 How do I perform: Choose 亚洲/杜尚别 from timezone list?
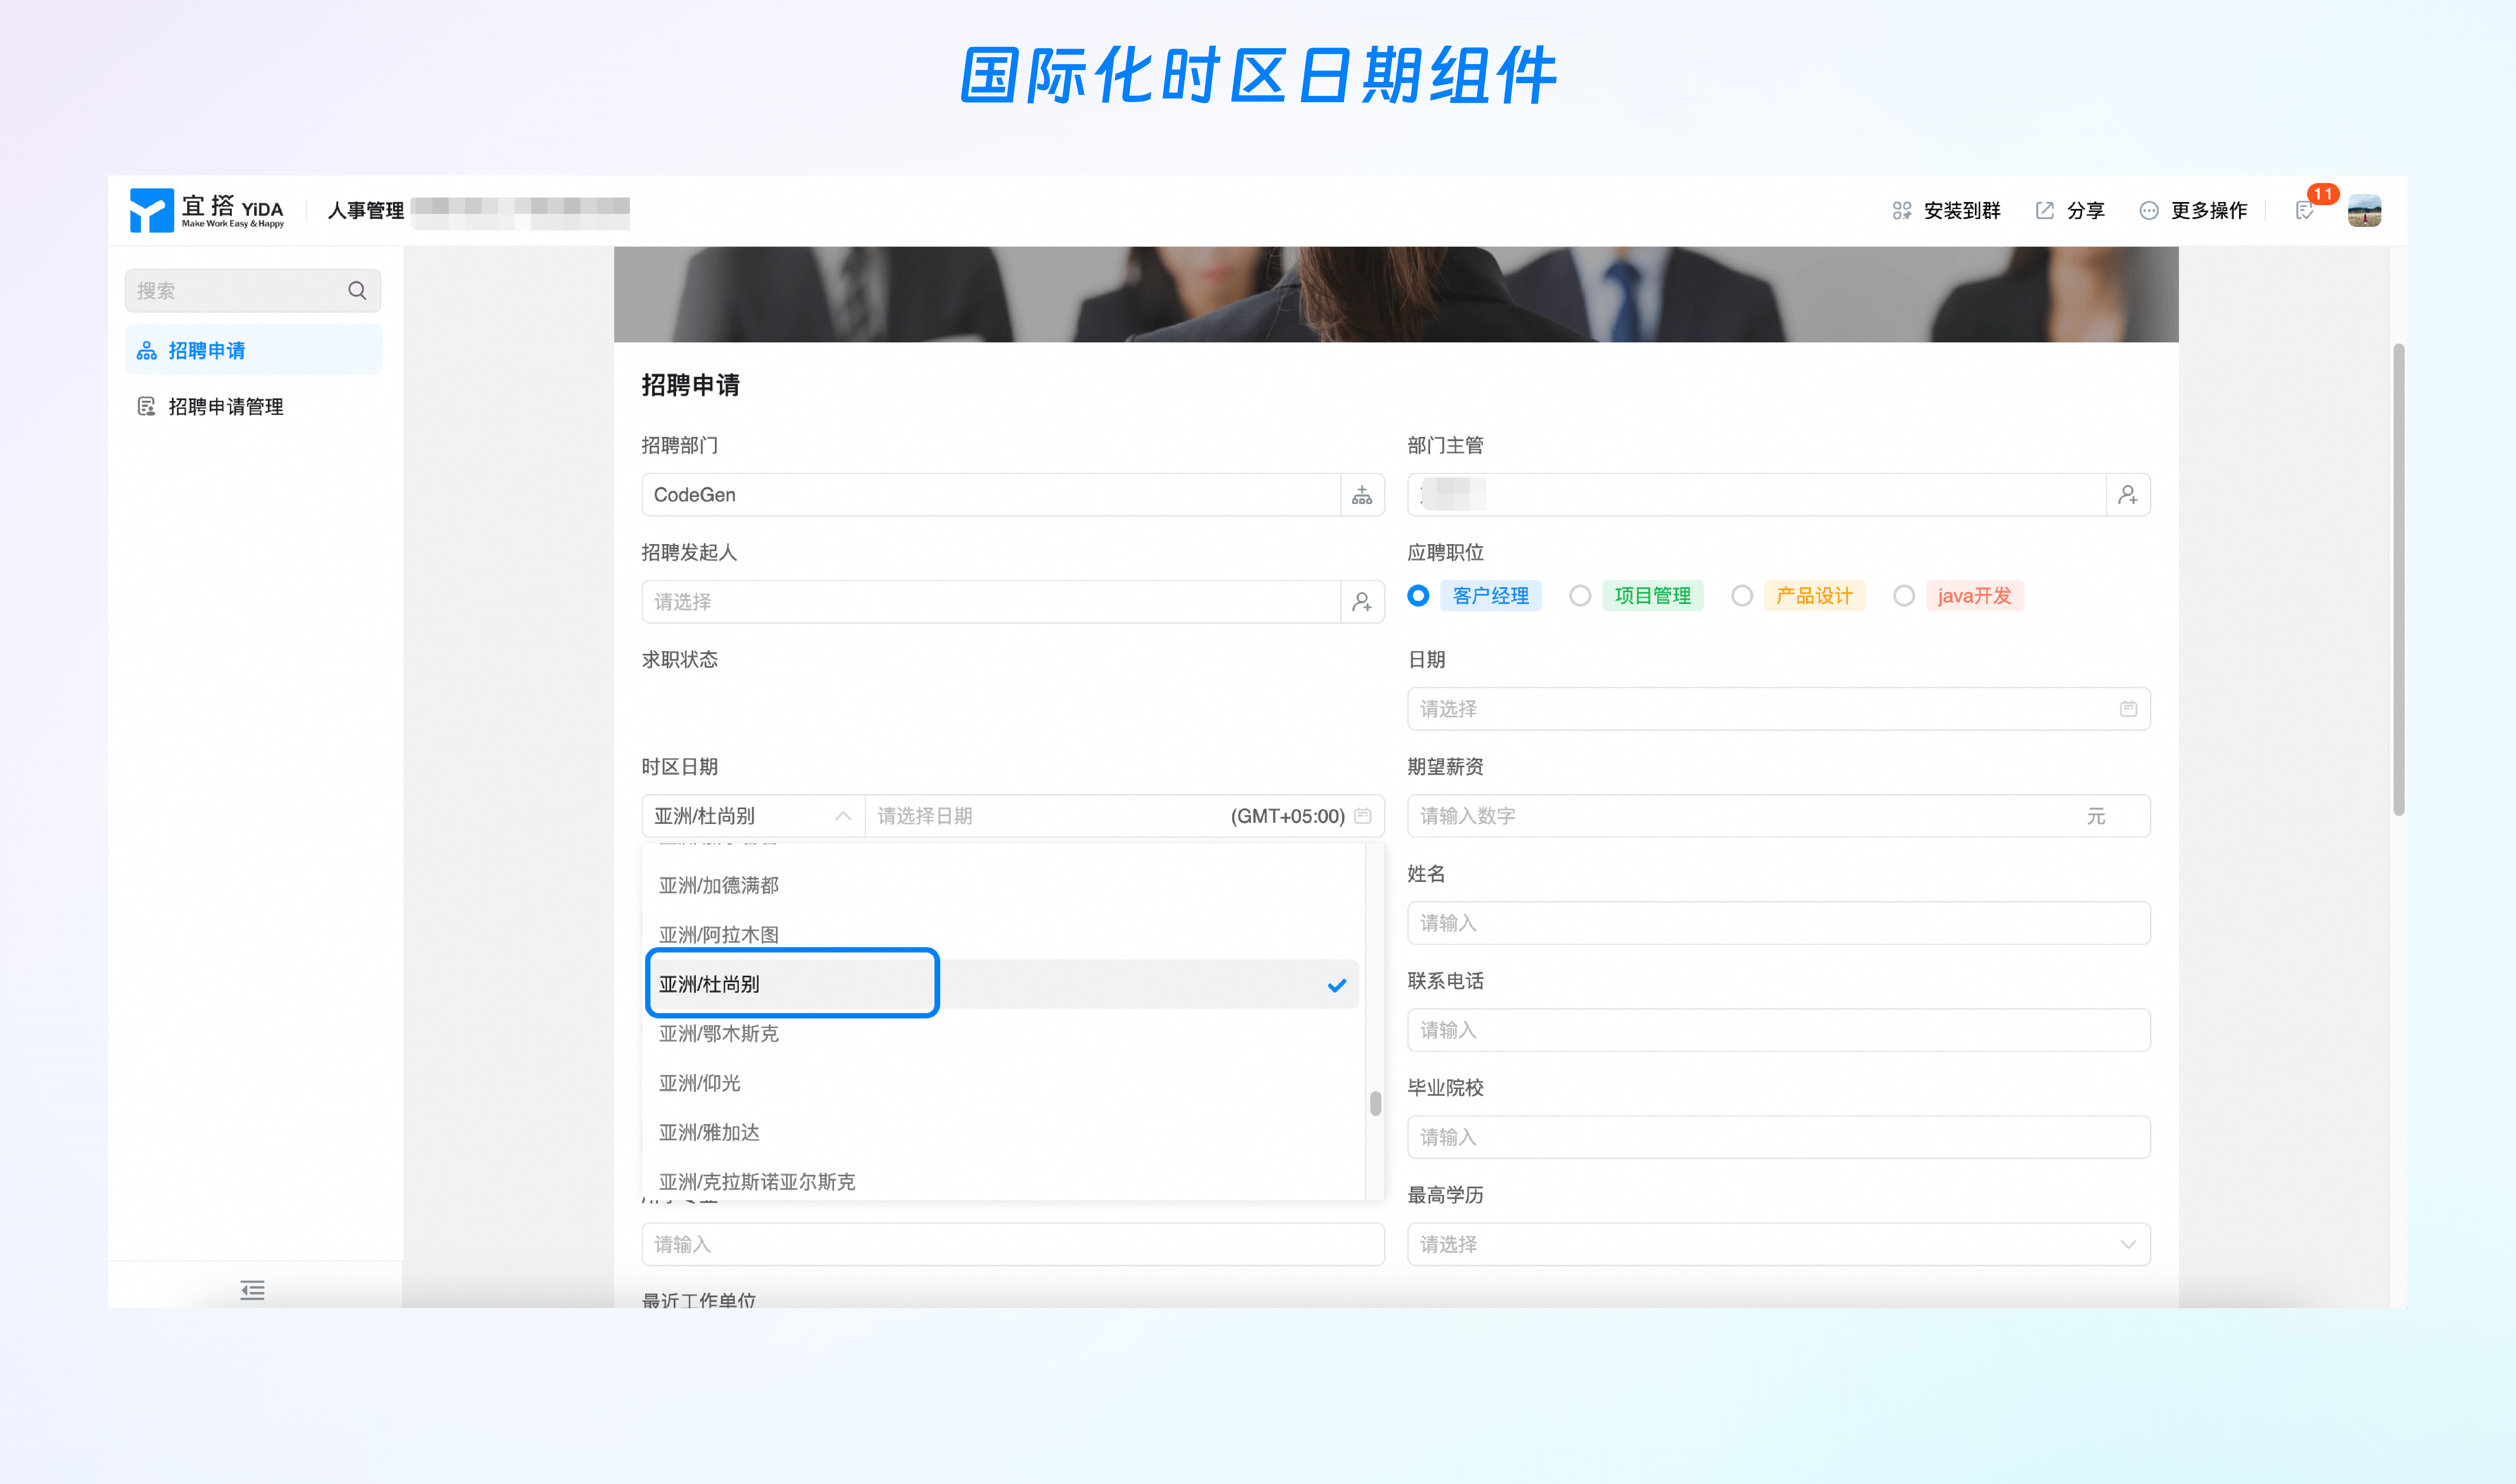point(1004,984)
